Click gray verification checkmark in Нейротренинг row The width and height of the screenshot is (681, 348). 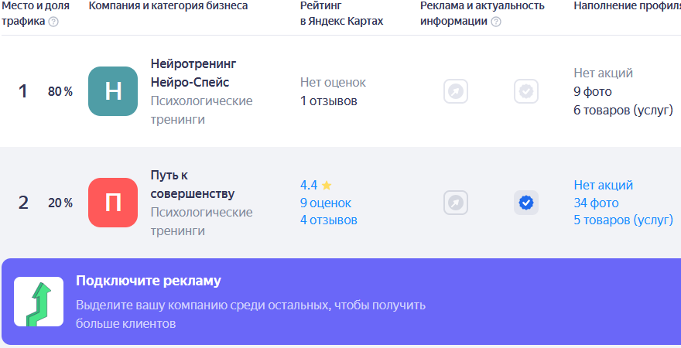(x=526, y=91)
